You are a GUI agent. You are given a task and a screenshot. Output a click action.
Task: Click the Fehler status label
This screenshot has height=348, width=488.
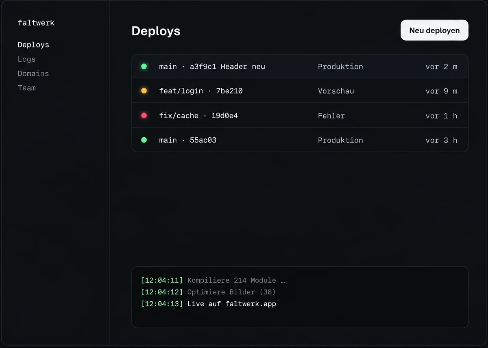pyautogui.click(x=331, y=116)
